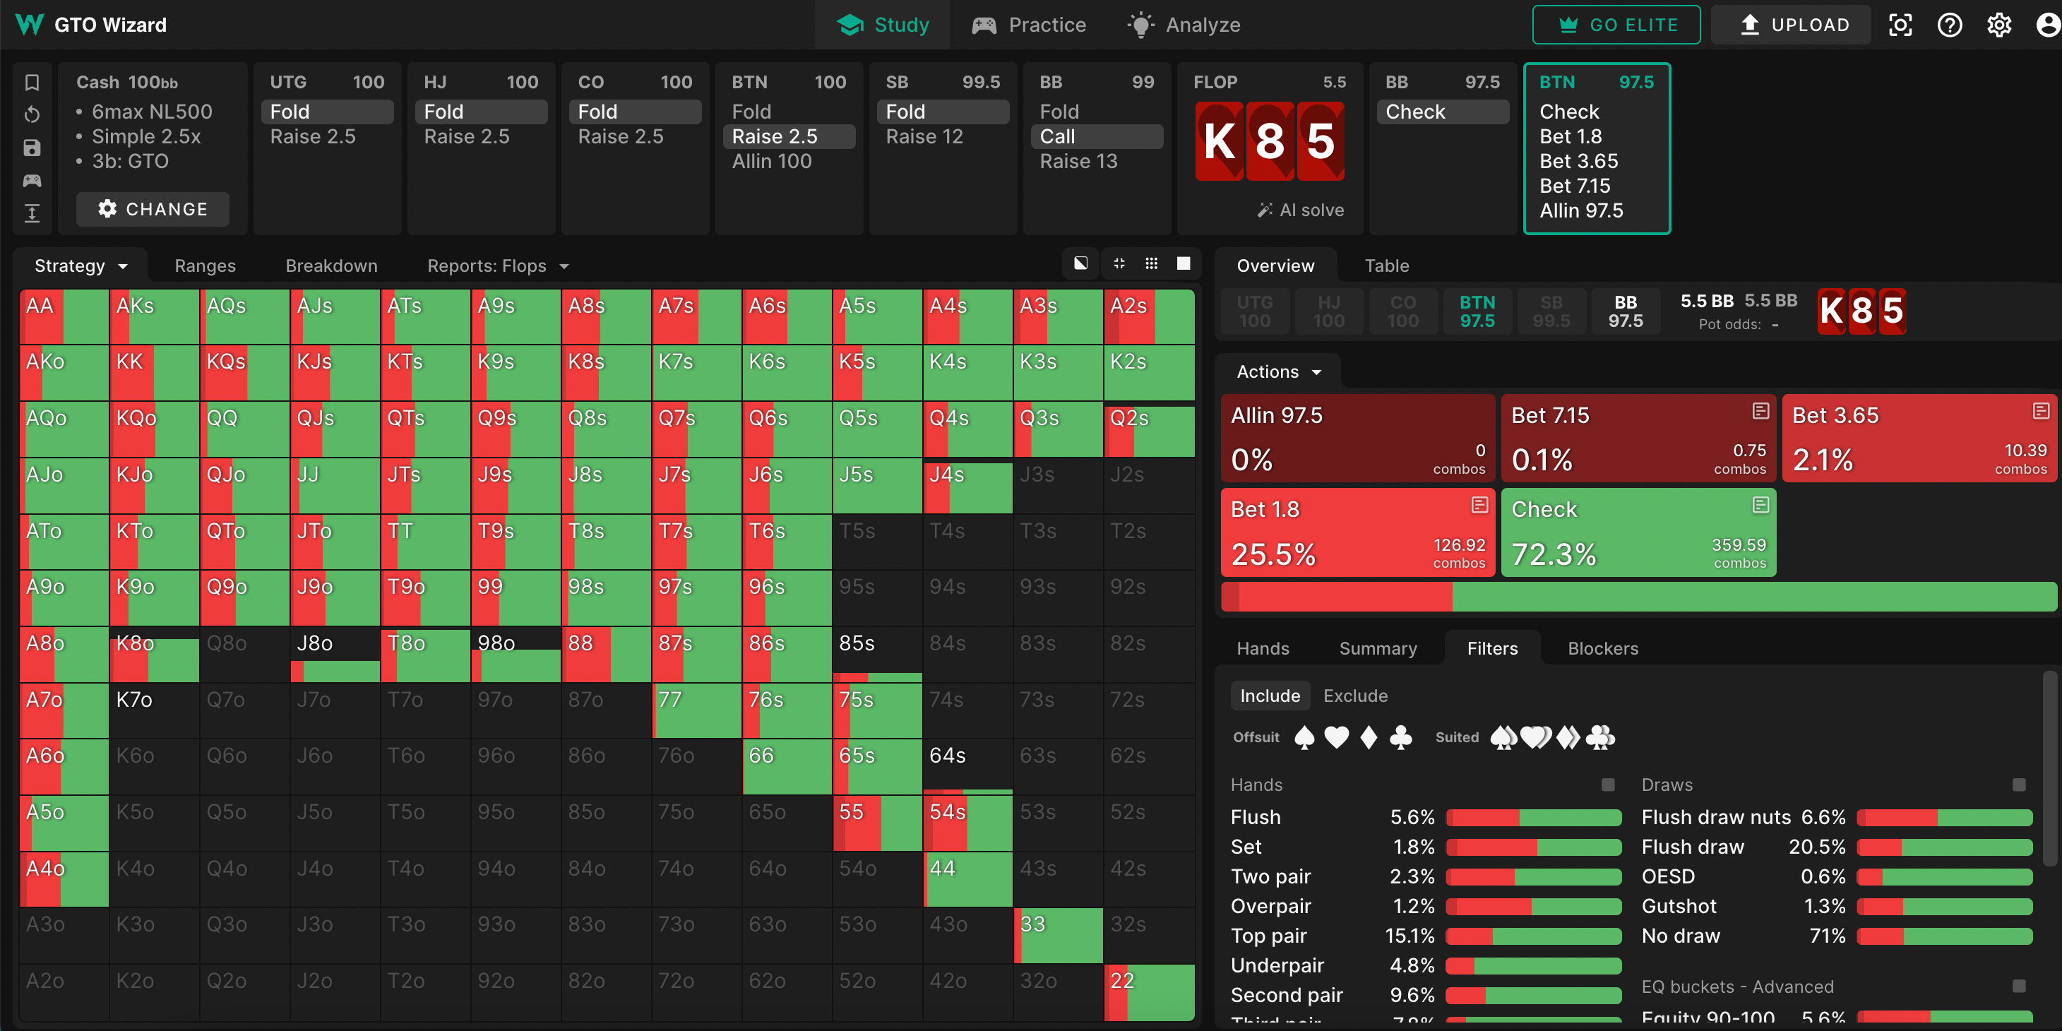Viewport: 2062px width, 1031px height.
Task: Select the offsuit spade filter icon
Action: (x=1304, y=737)
